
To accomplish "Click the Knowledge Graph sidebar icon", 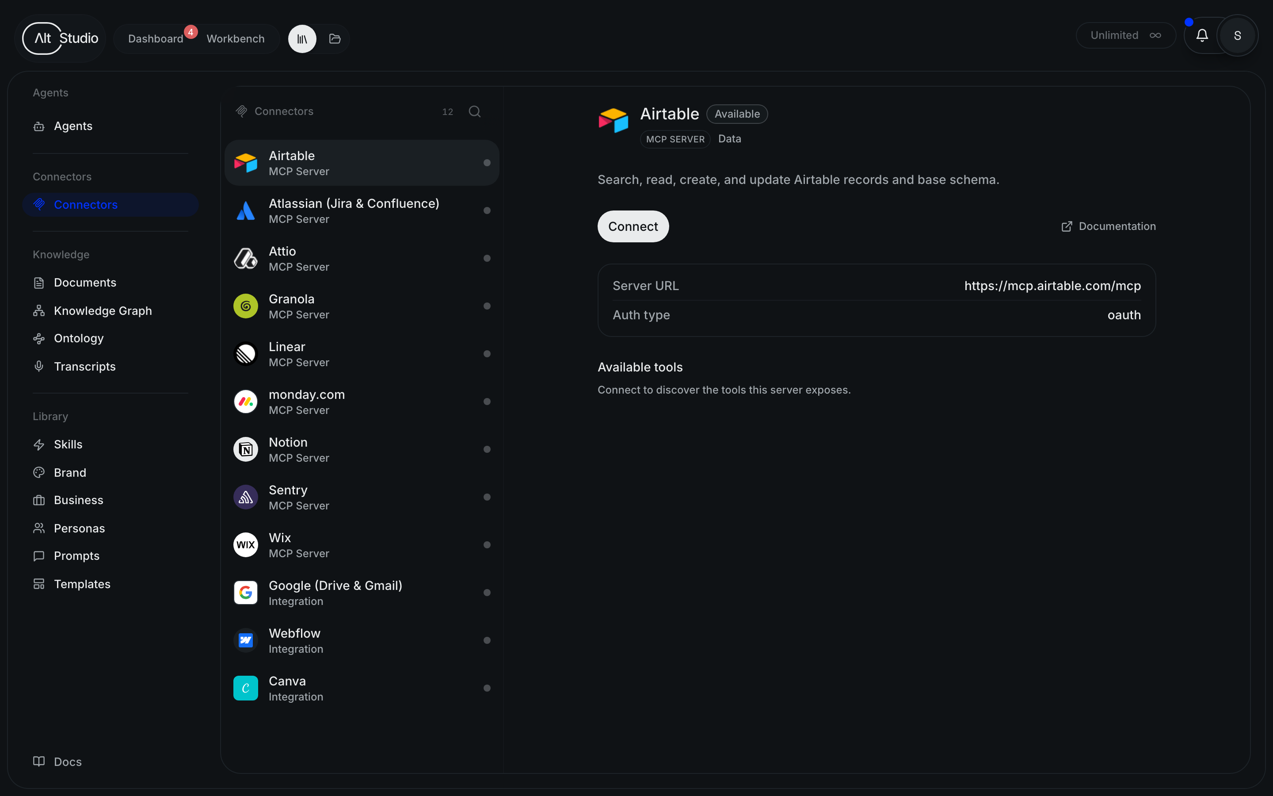I will click(x=39, y=310).
